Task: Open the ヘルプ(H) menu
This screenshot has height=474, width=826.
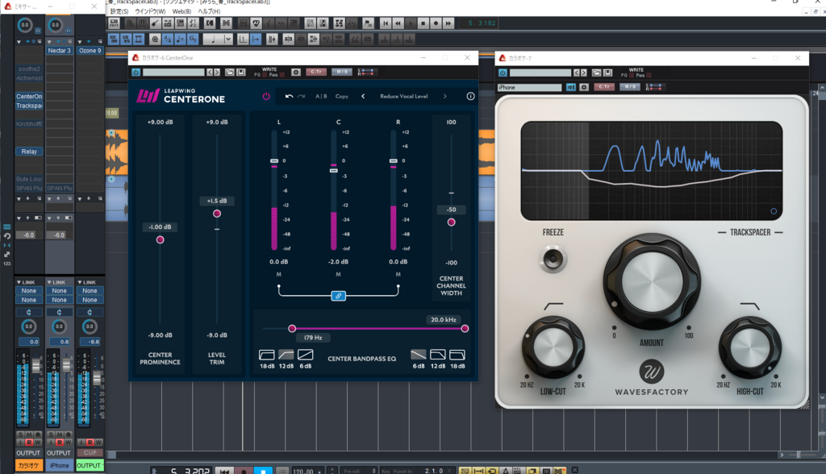Action: point(209,11)
